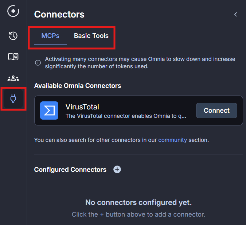The height and width of the screenshot is (225, 246).
Task: Click the Configured Connectors heading
Action: click(x=70, y=170)
